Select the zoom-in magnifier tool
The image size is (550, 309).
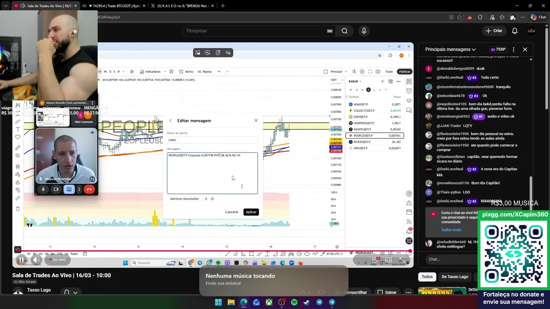tap(18, 156)
